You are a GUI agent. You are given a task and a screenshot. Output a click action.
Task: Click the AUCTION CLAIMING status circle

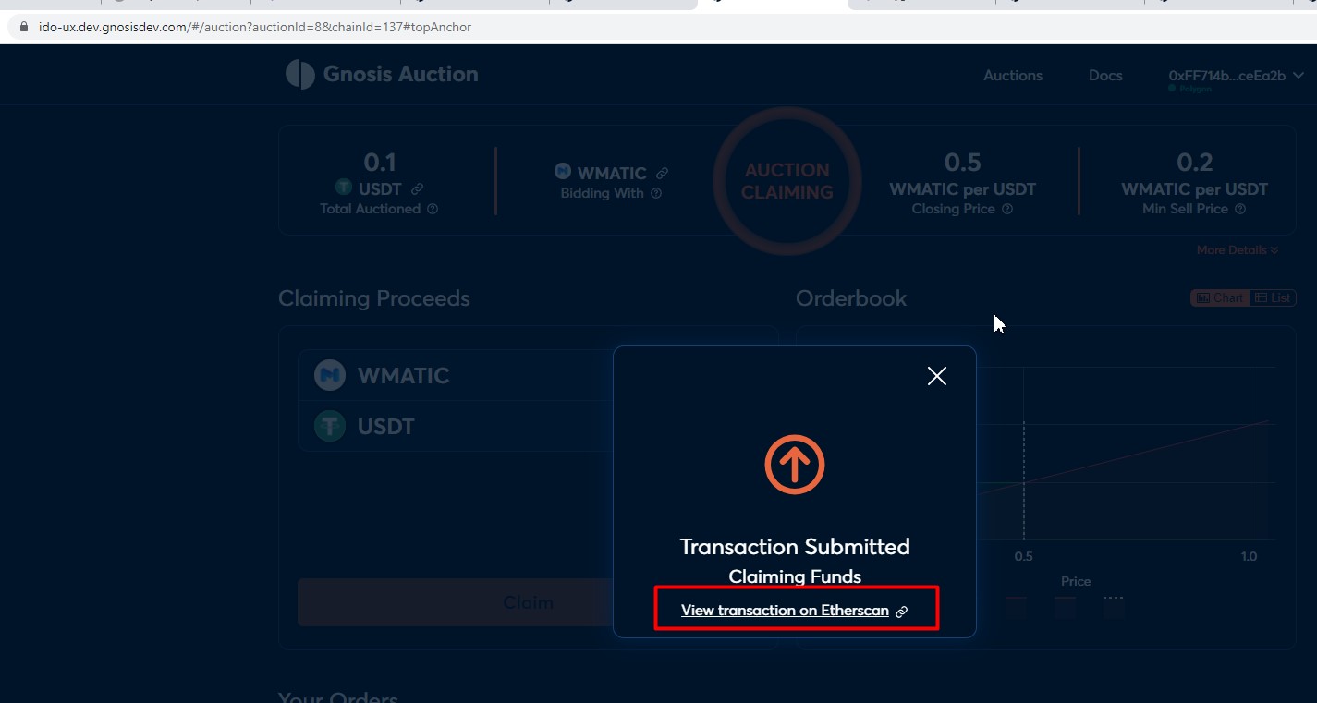pyautogui.click(x=787, y=181)
